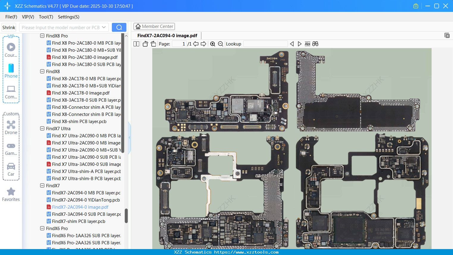Collapse the FindX7 Ultra tree group

click(42, 128)
